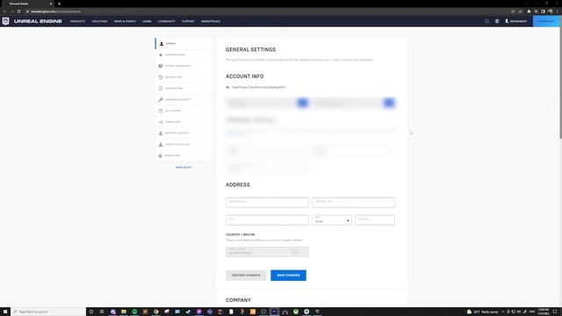The height and width of the screenshot is (316, 562).
Task: Open the signed-in user account menu
Action: pyautogui.click(x=515, y=21)
